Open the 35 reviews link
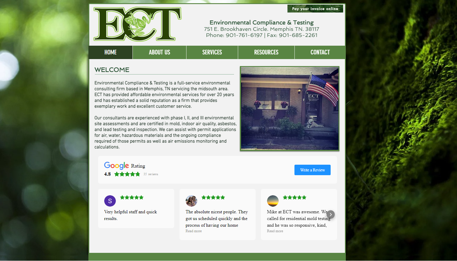Screen dimensions: 457x261 (x=151, y=174)
